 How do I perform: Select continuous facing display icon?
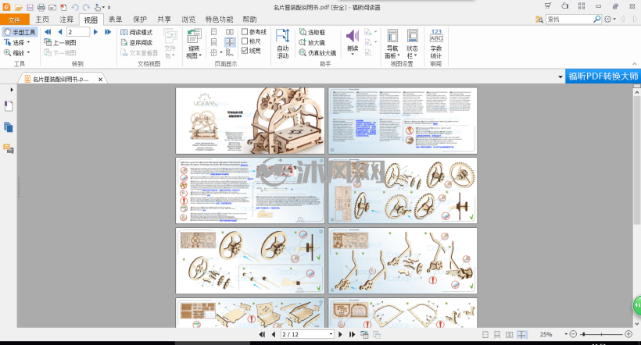click(x=230, y=42)
